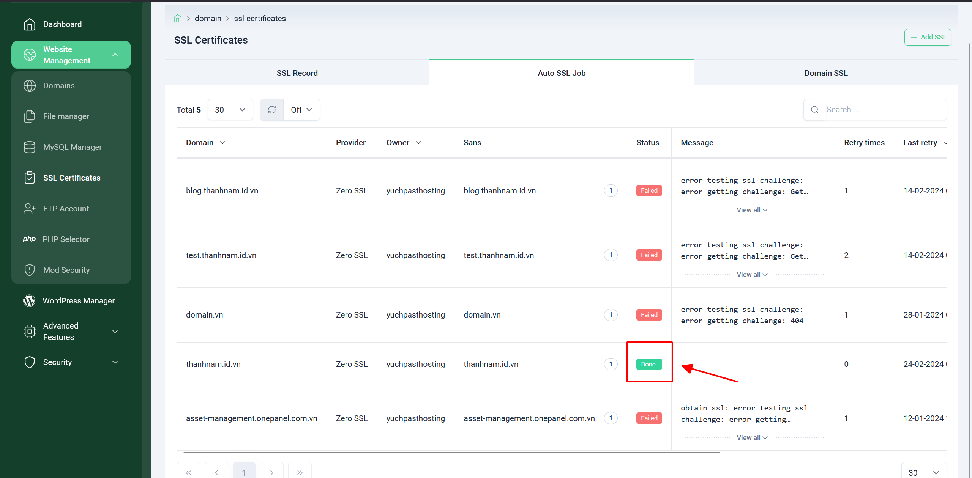Viewport: 972px width, 478px height.
Task: Open Domains in the sidebar
Action: pyautogui.click(x=71, y=86)
